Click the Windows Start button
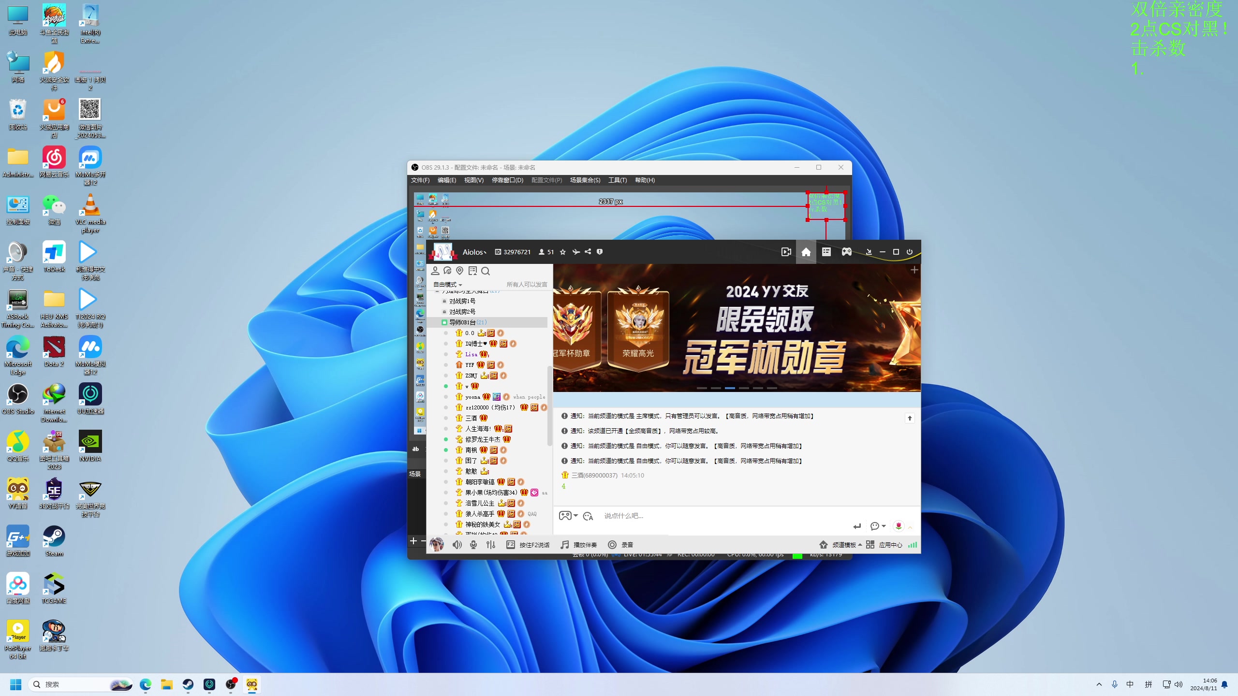This screenshot has width=1238, height=696. coord(15,684)
